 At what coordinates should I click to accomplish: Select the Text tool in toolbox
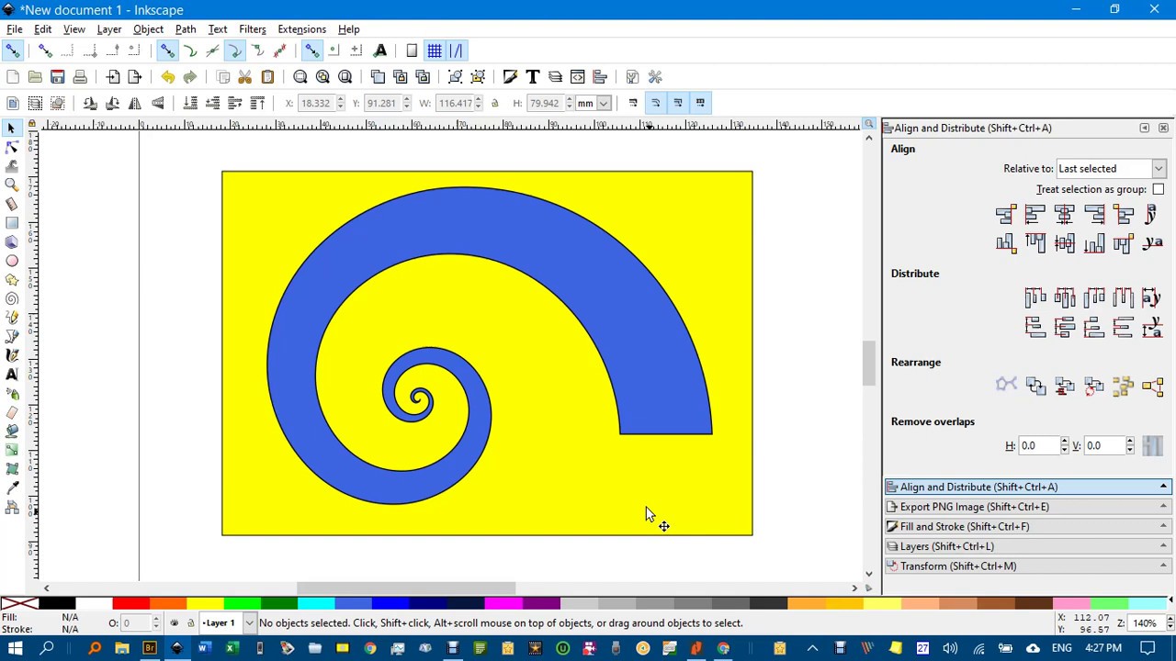coord(12,375)
